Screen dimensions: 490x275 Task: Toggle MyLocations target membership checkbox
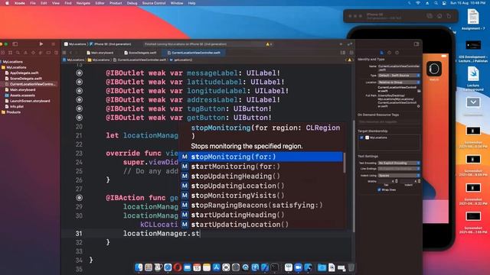tap(361, 137)
